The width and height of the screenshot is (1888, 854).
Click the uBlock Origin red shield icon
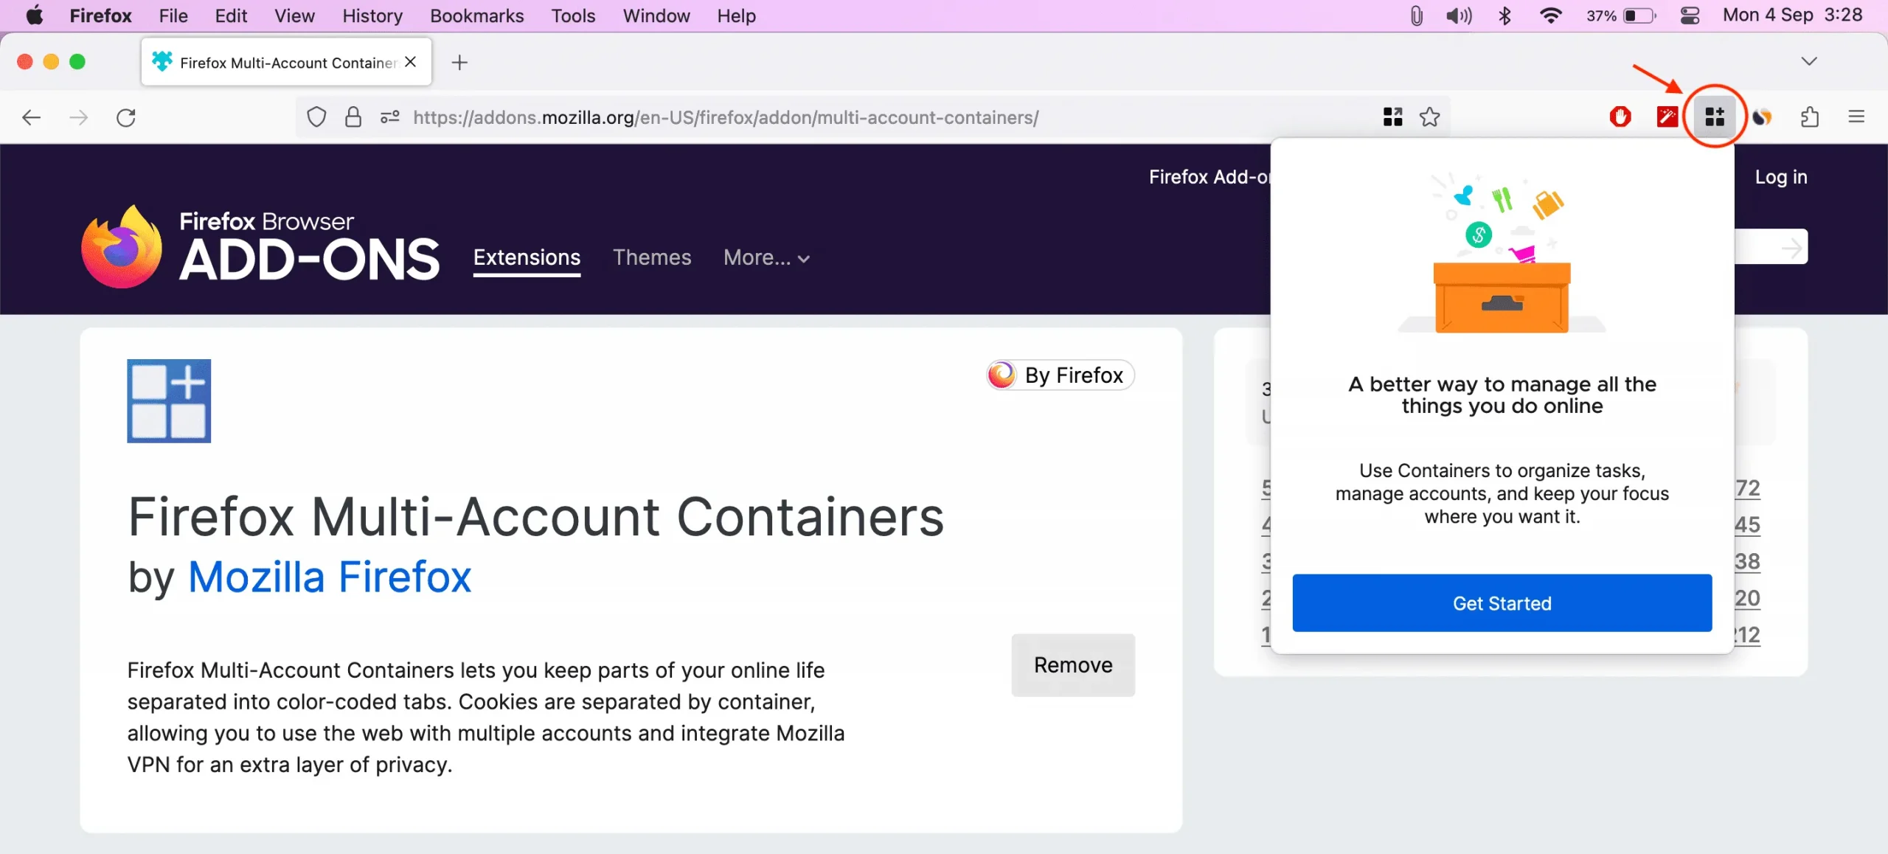point(1620,117)
